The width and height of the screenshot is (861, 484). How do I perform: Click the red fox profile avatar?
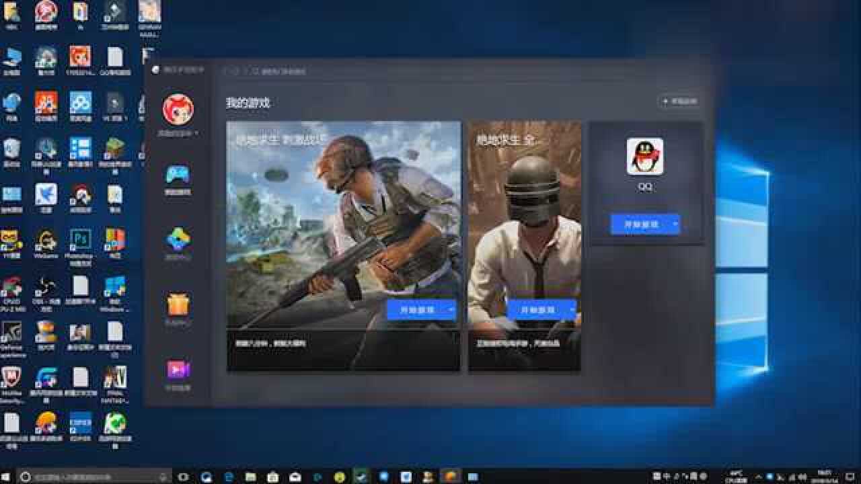178,109
